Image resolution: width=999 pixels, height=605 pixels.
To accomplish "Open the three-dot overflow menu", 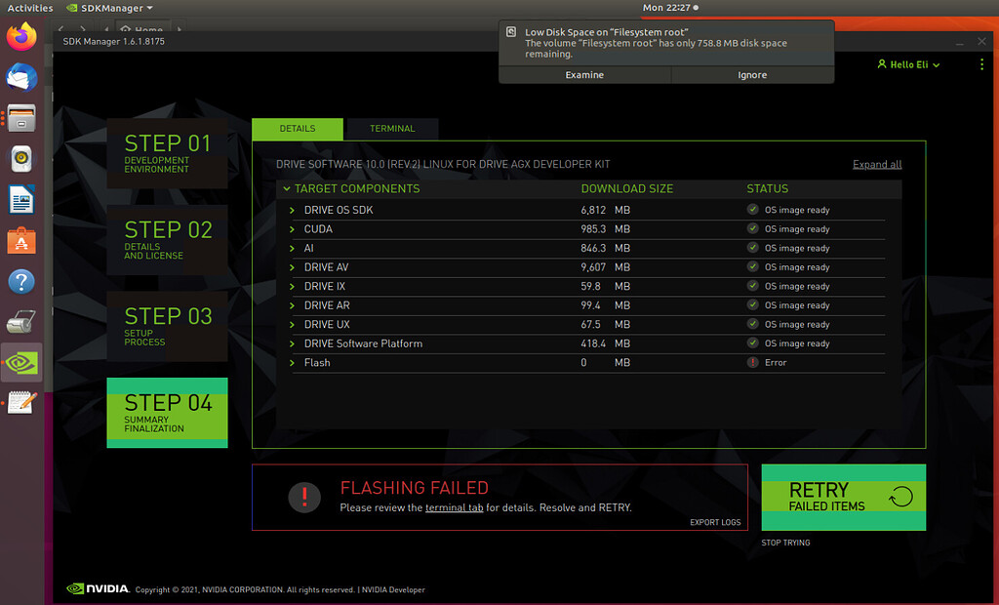I will coord(981,62).
